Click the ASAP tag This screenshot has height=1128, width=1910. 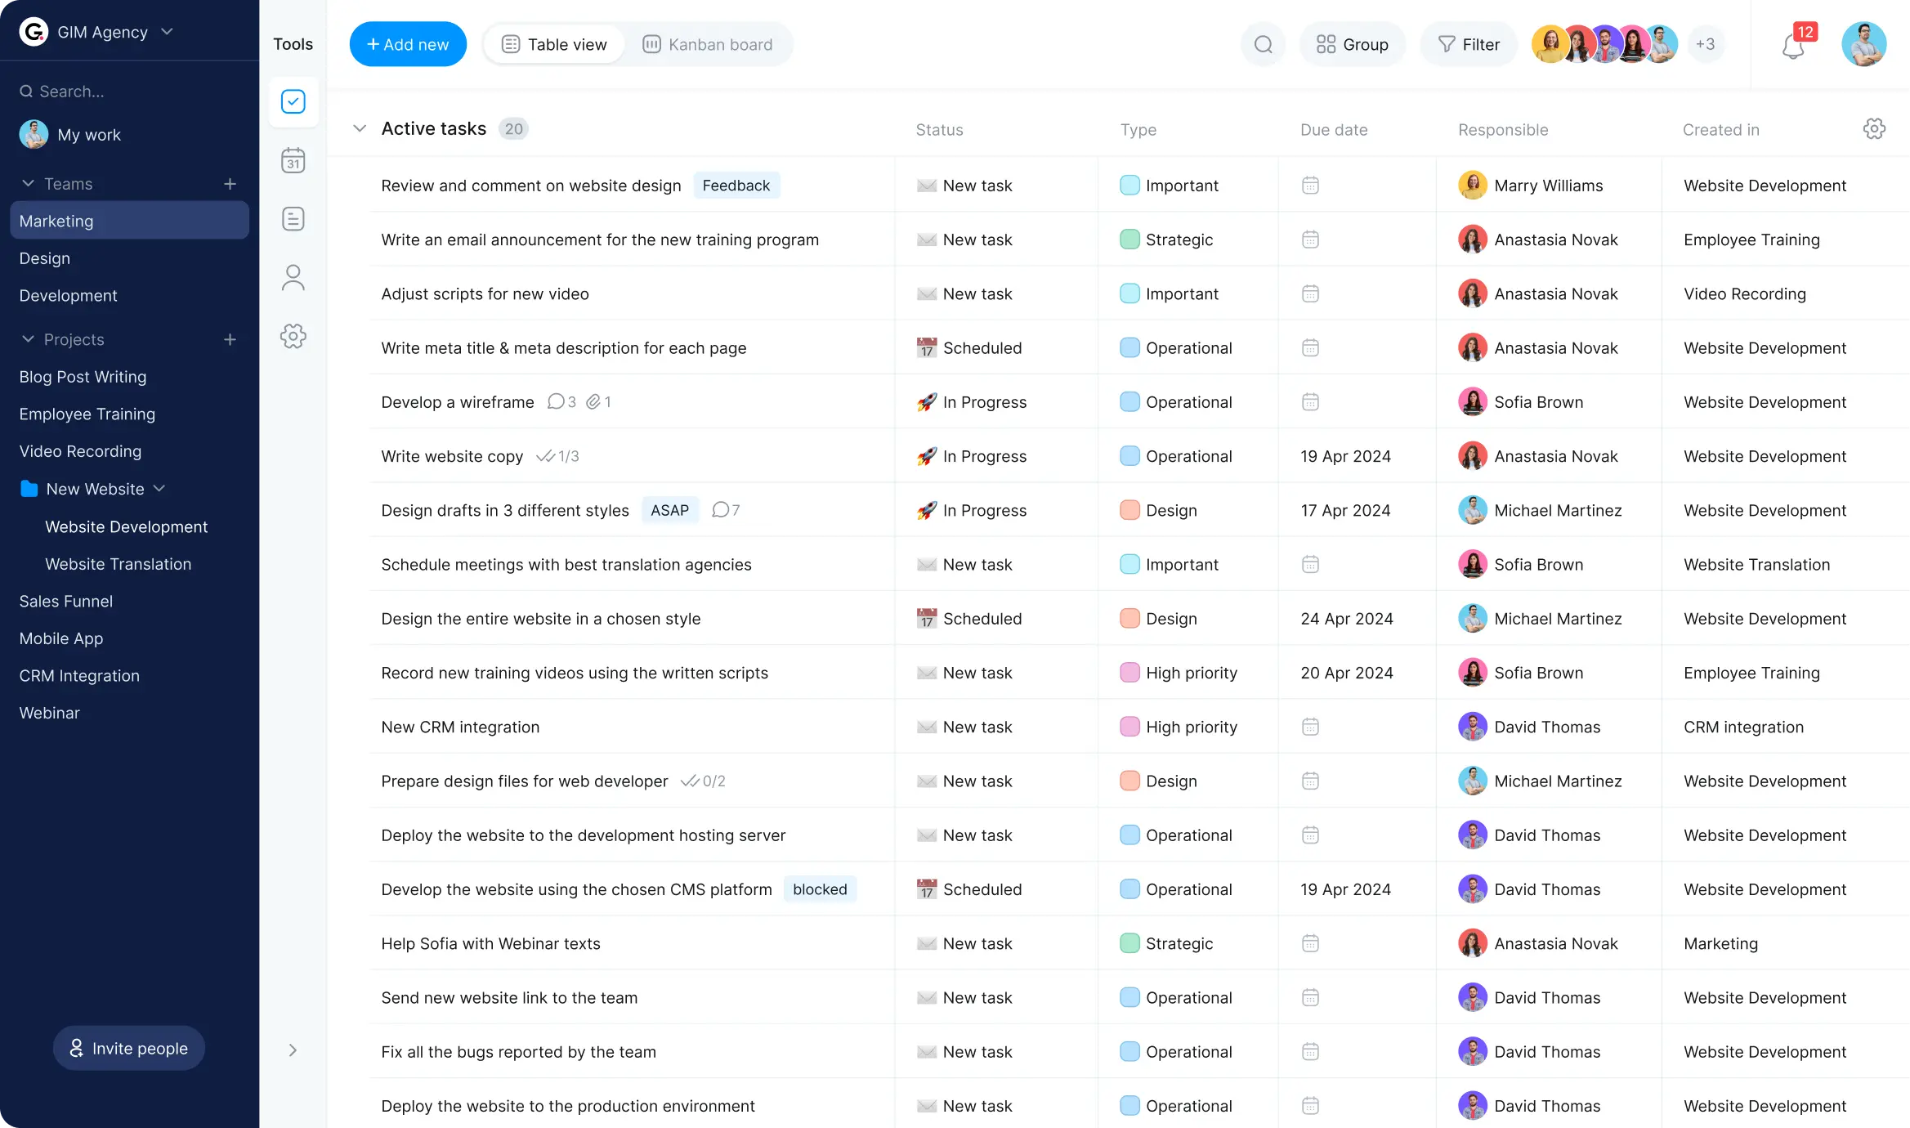coord(670,510)
